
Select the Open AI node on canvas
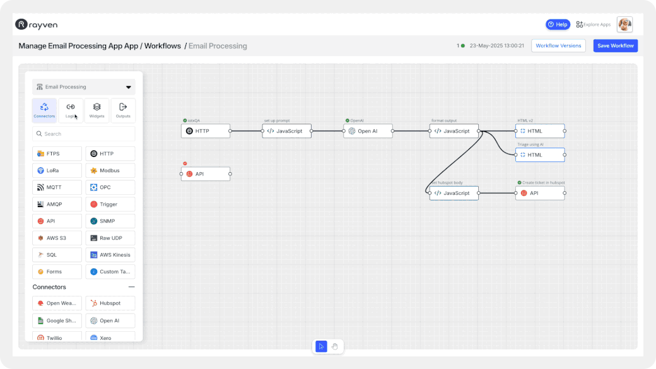coord(368,131)
